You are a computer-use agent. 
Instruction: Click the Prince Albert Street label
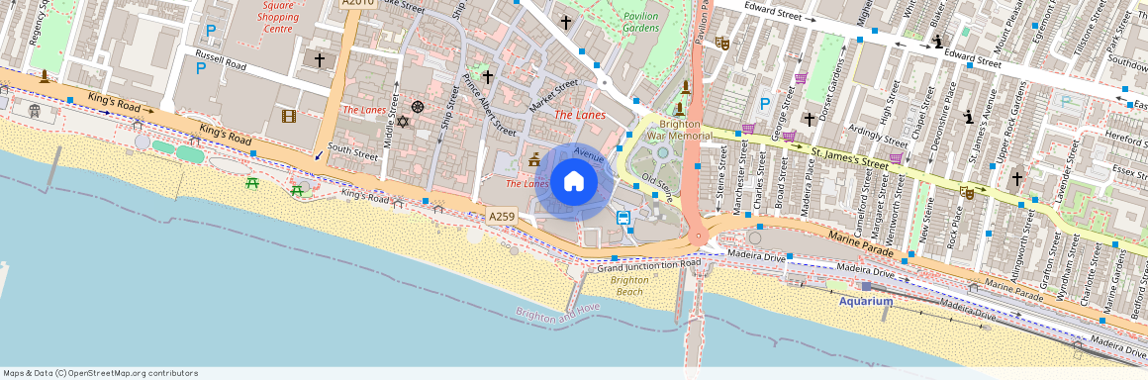pos(489,105)
